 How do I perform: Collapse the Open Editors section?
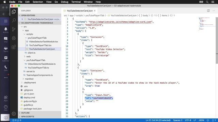[40, 15]
